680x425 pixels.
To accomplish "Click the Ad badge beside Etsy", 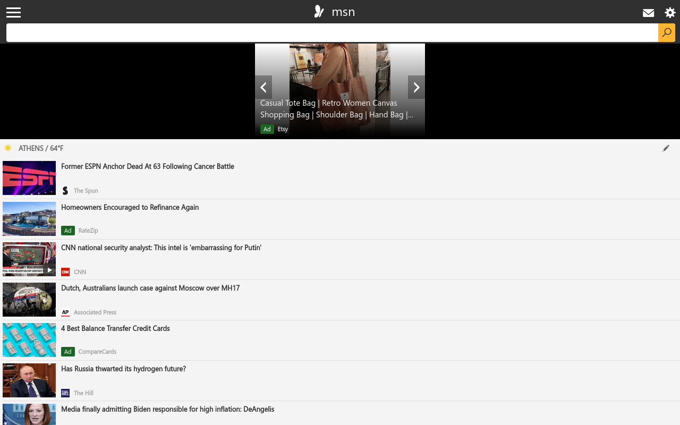I will coord(267,129).
